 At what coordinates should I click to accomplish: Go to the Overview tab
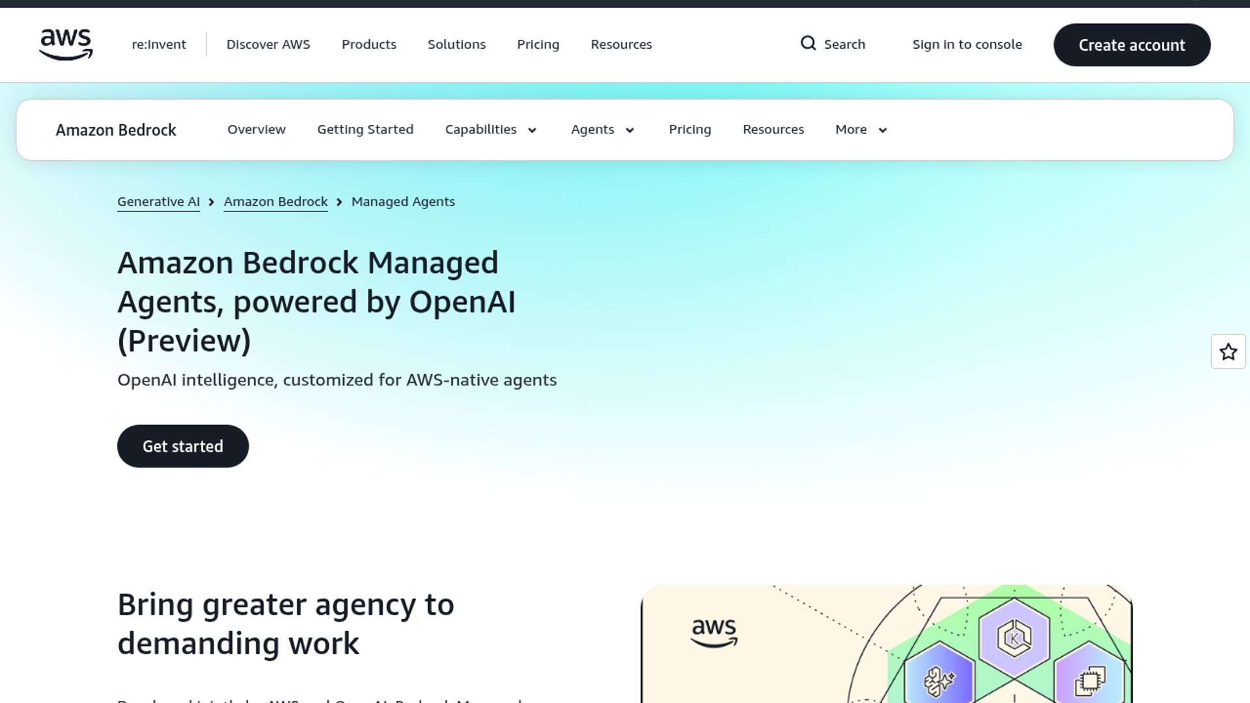[257, 130]
